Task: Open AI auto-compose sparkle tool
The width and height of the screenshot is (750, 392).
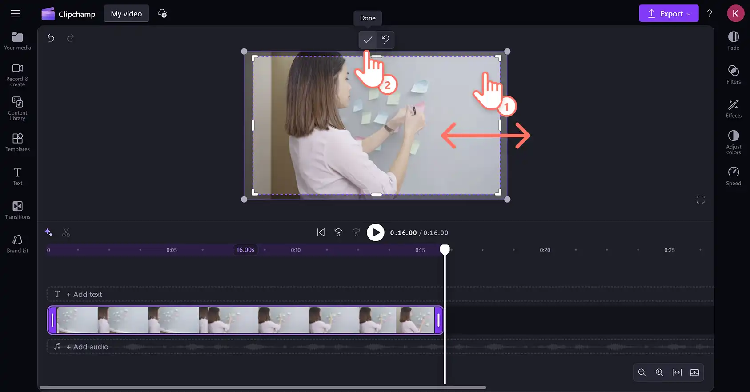Action: click(49, 232)
